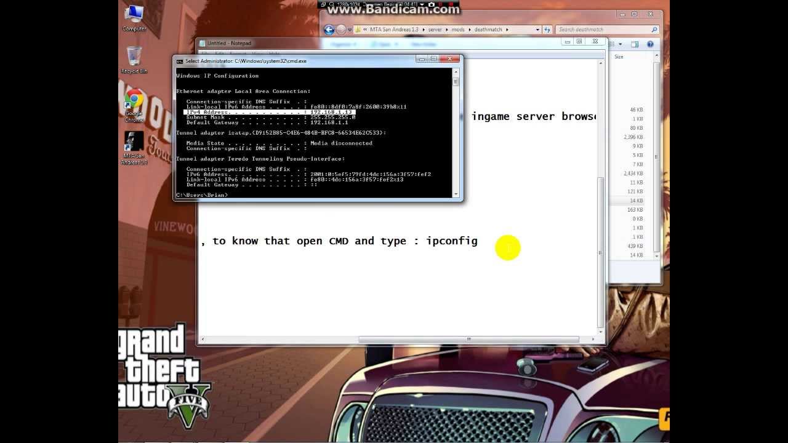Click the Notepad title bar icon
Image resolution: width=788 pixels, height=443 pixels.
tap(203, 43)
